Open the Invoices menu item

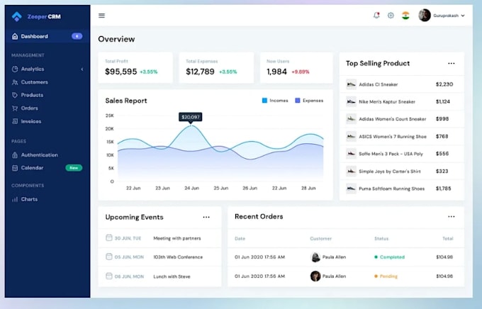[47, 121]
